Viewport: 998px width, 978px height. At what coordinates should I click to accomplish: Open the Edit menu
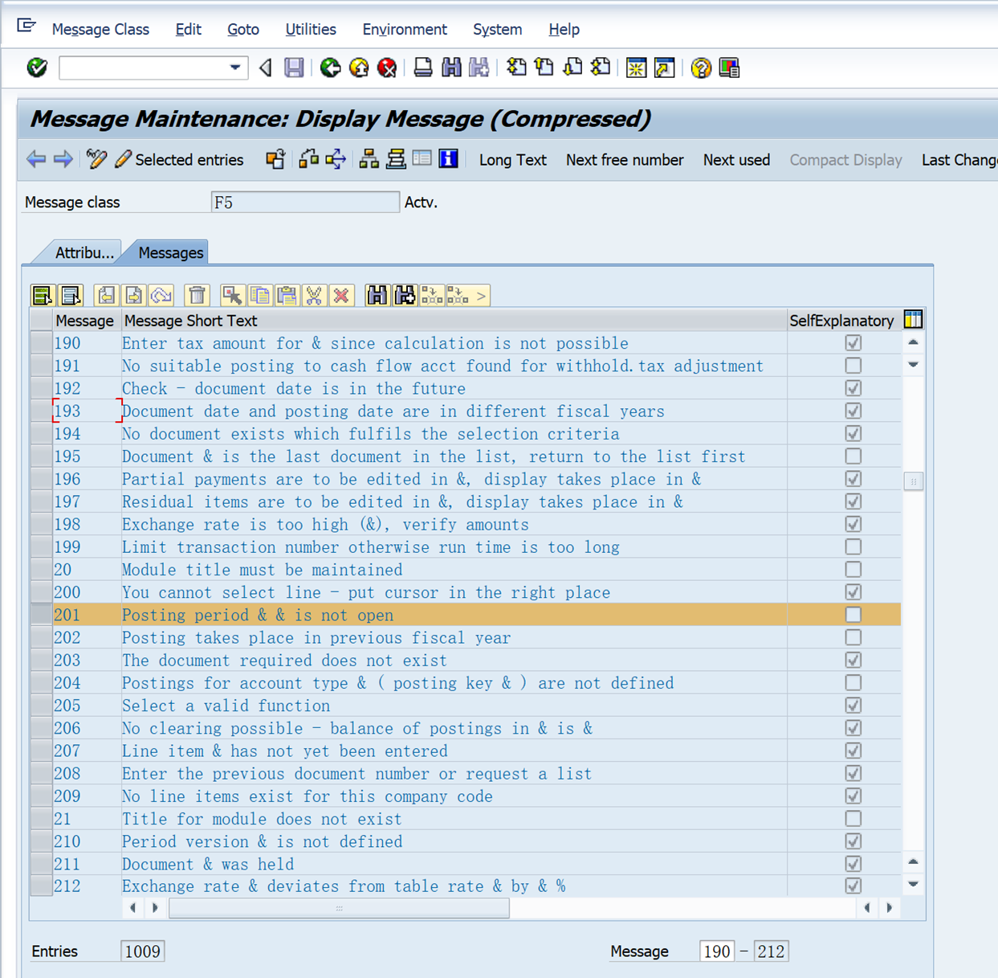pos(188,29)
